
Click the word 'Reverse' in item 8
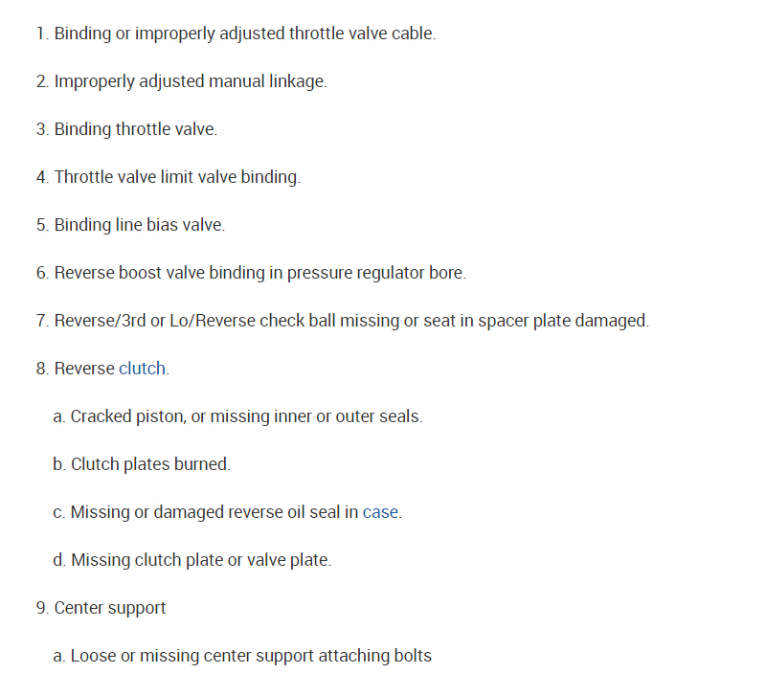[x=84, y=369]
